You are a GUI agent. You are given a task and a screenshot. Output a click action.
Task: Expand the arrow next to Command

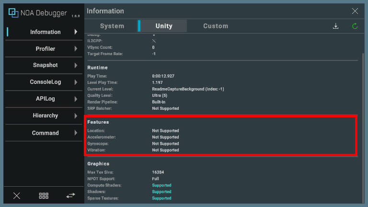76,133
